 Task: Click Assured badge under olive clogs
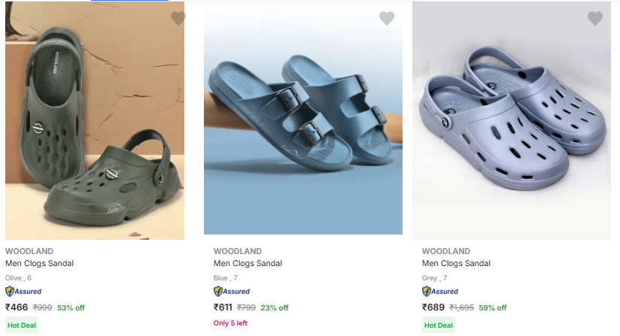click(x=23, y=292)
